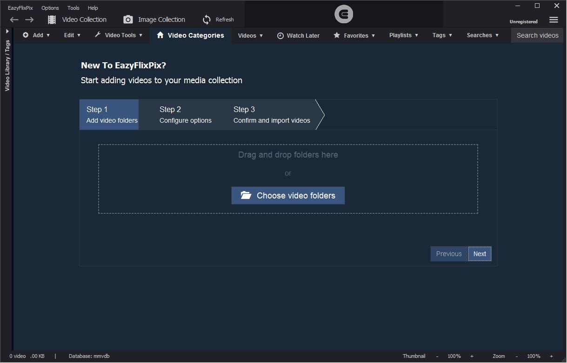Open Image Collection camera icon

pyautogui.click(x=128, y=20)
